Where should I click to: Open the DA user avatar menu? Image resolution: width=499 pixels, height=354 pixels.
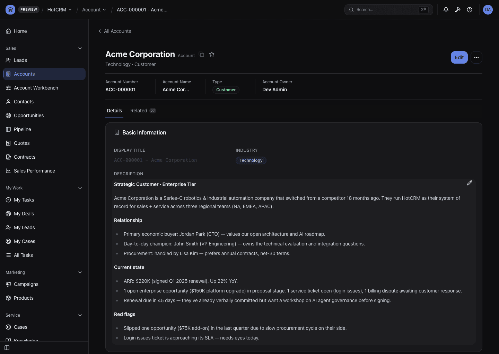488,10
